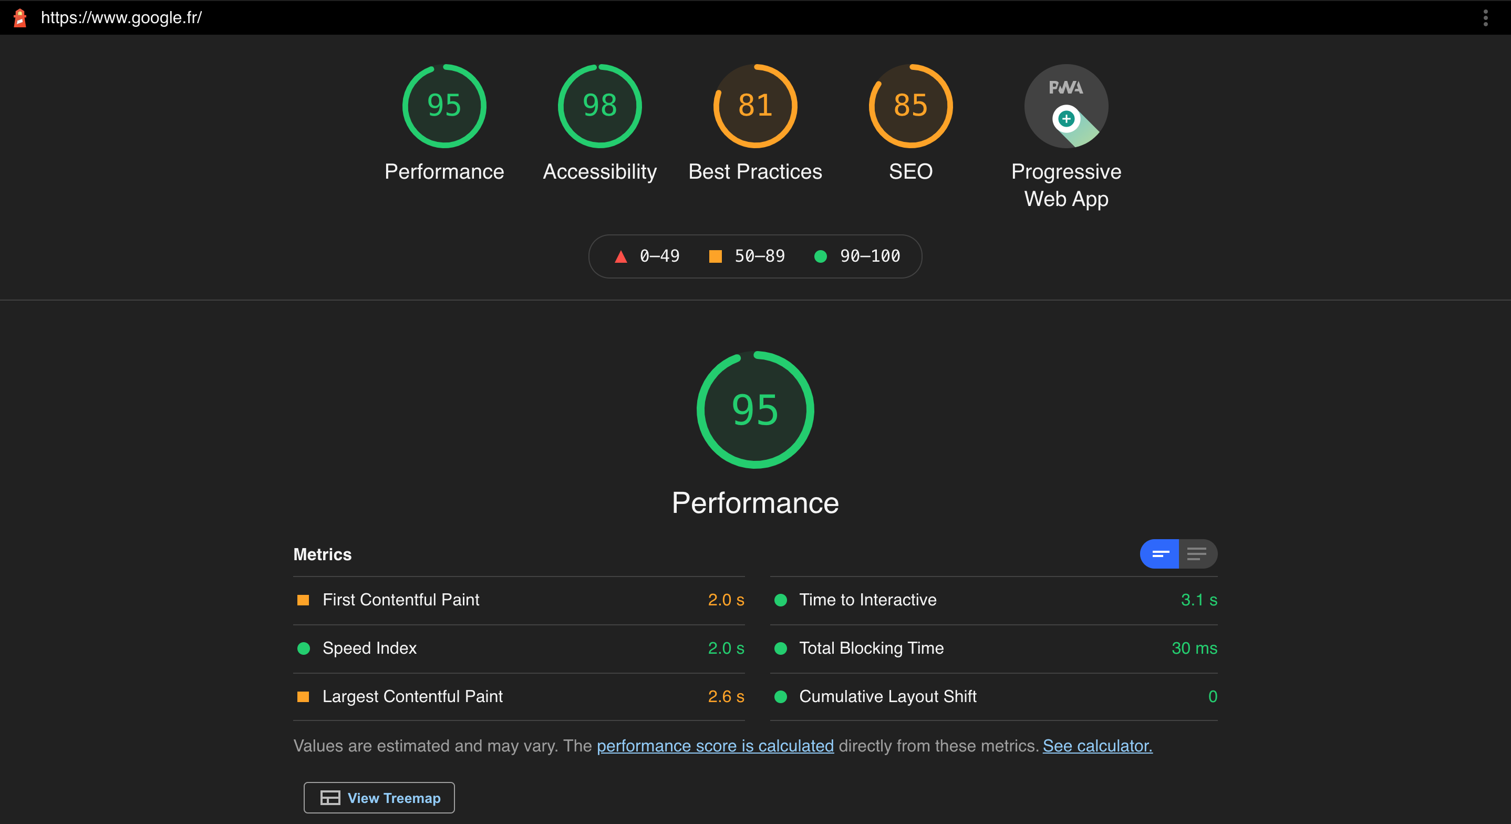This screenshot has width=1511, height=824.
Task: Switch to expanded metrics description view
Action: coord(1198,554)
